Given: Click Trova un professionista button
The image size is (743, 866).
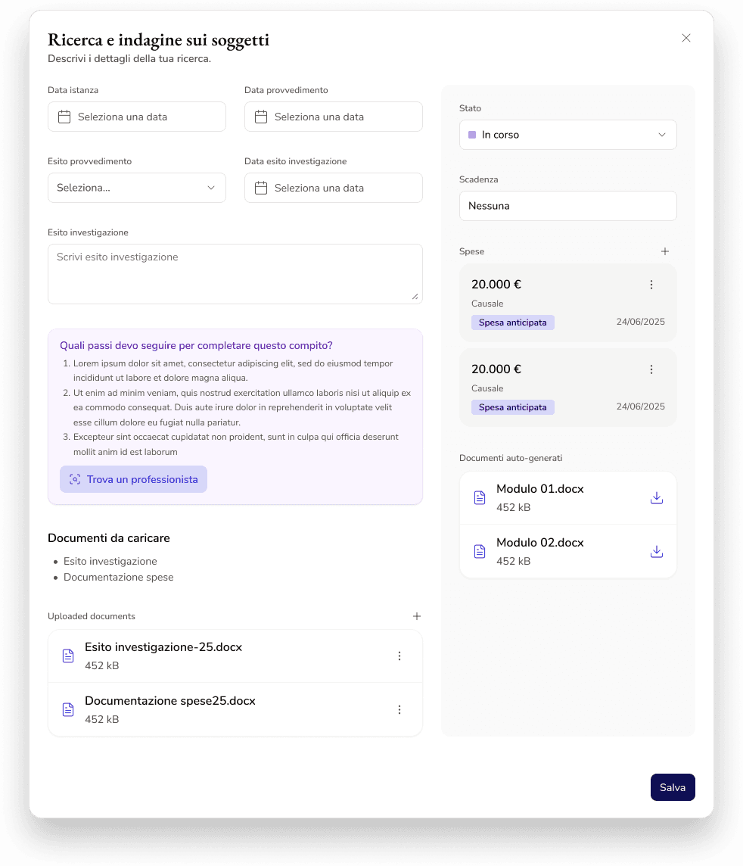Looking at the screenshot, I should tap(134, 479).
